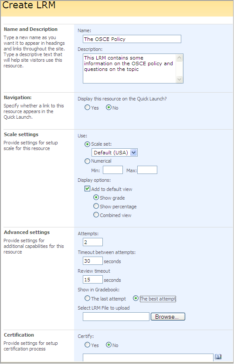Choose the Scale set radio option

tap(87, 144)
